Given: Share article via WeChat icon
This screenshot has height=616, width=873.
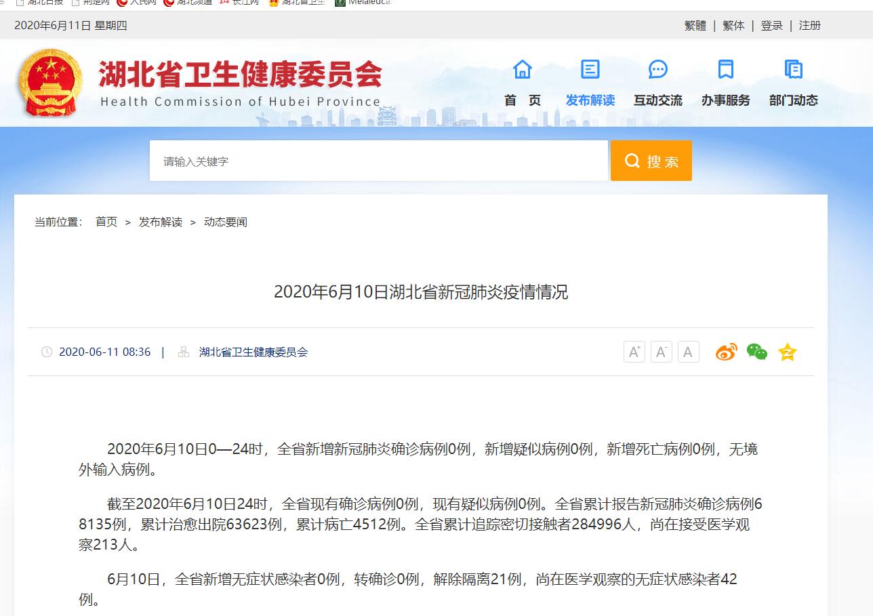Looking at the screenshot, I should [x=756, y=352].
